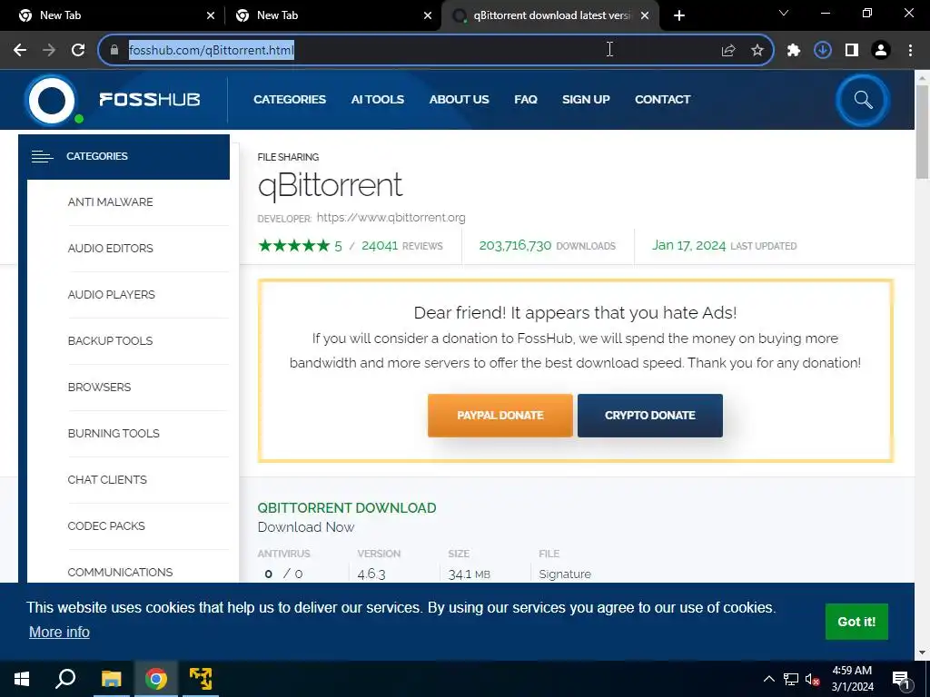Select AUDIO EDITORS category
This screenshot has height=697, width=930.
pyautogui.click(x=110, y=249)
